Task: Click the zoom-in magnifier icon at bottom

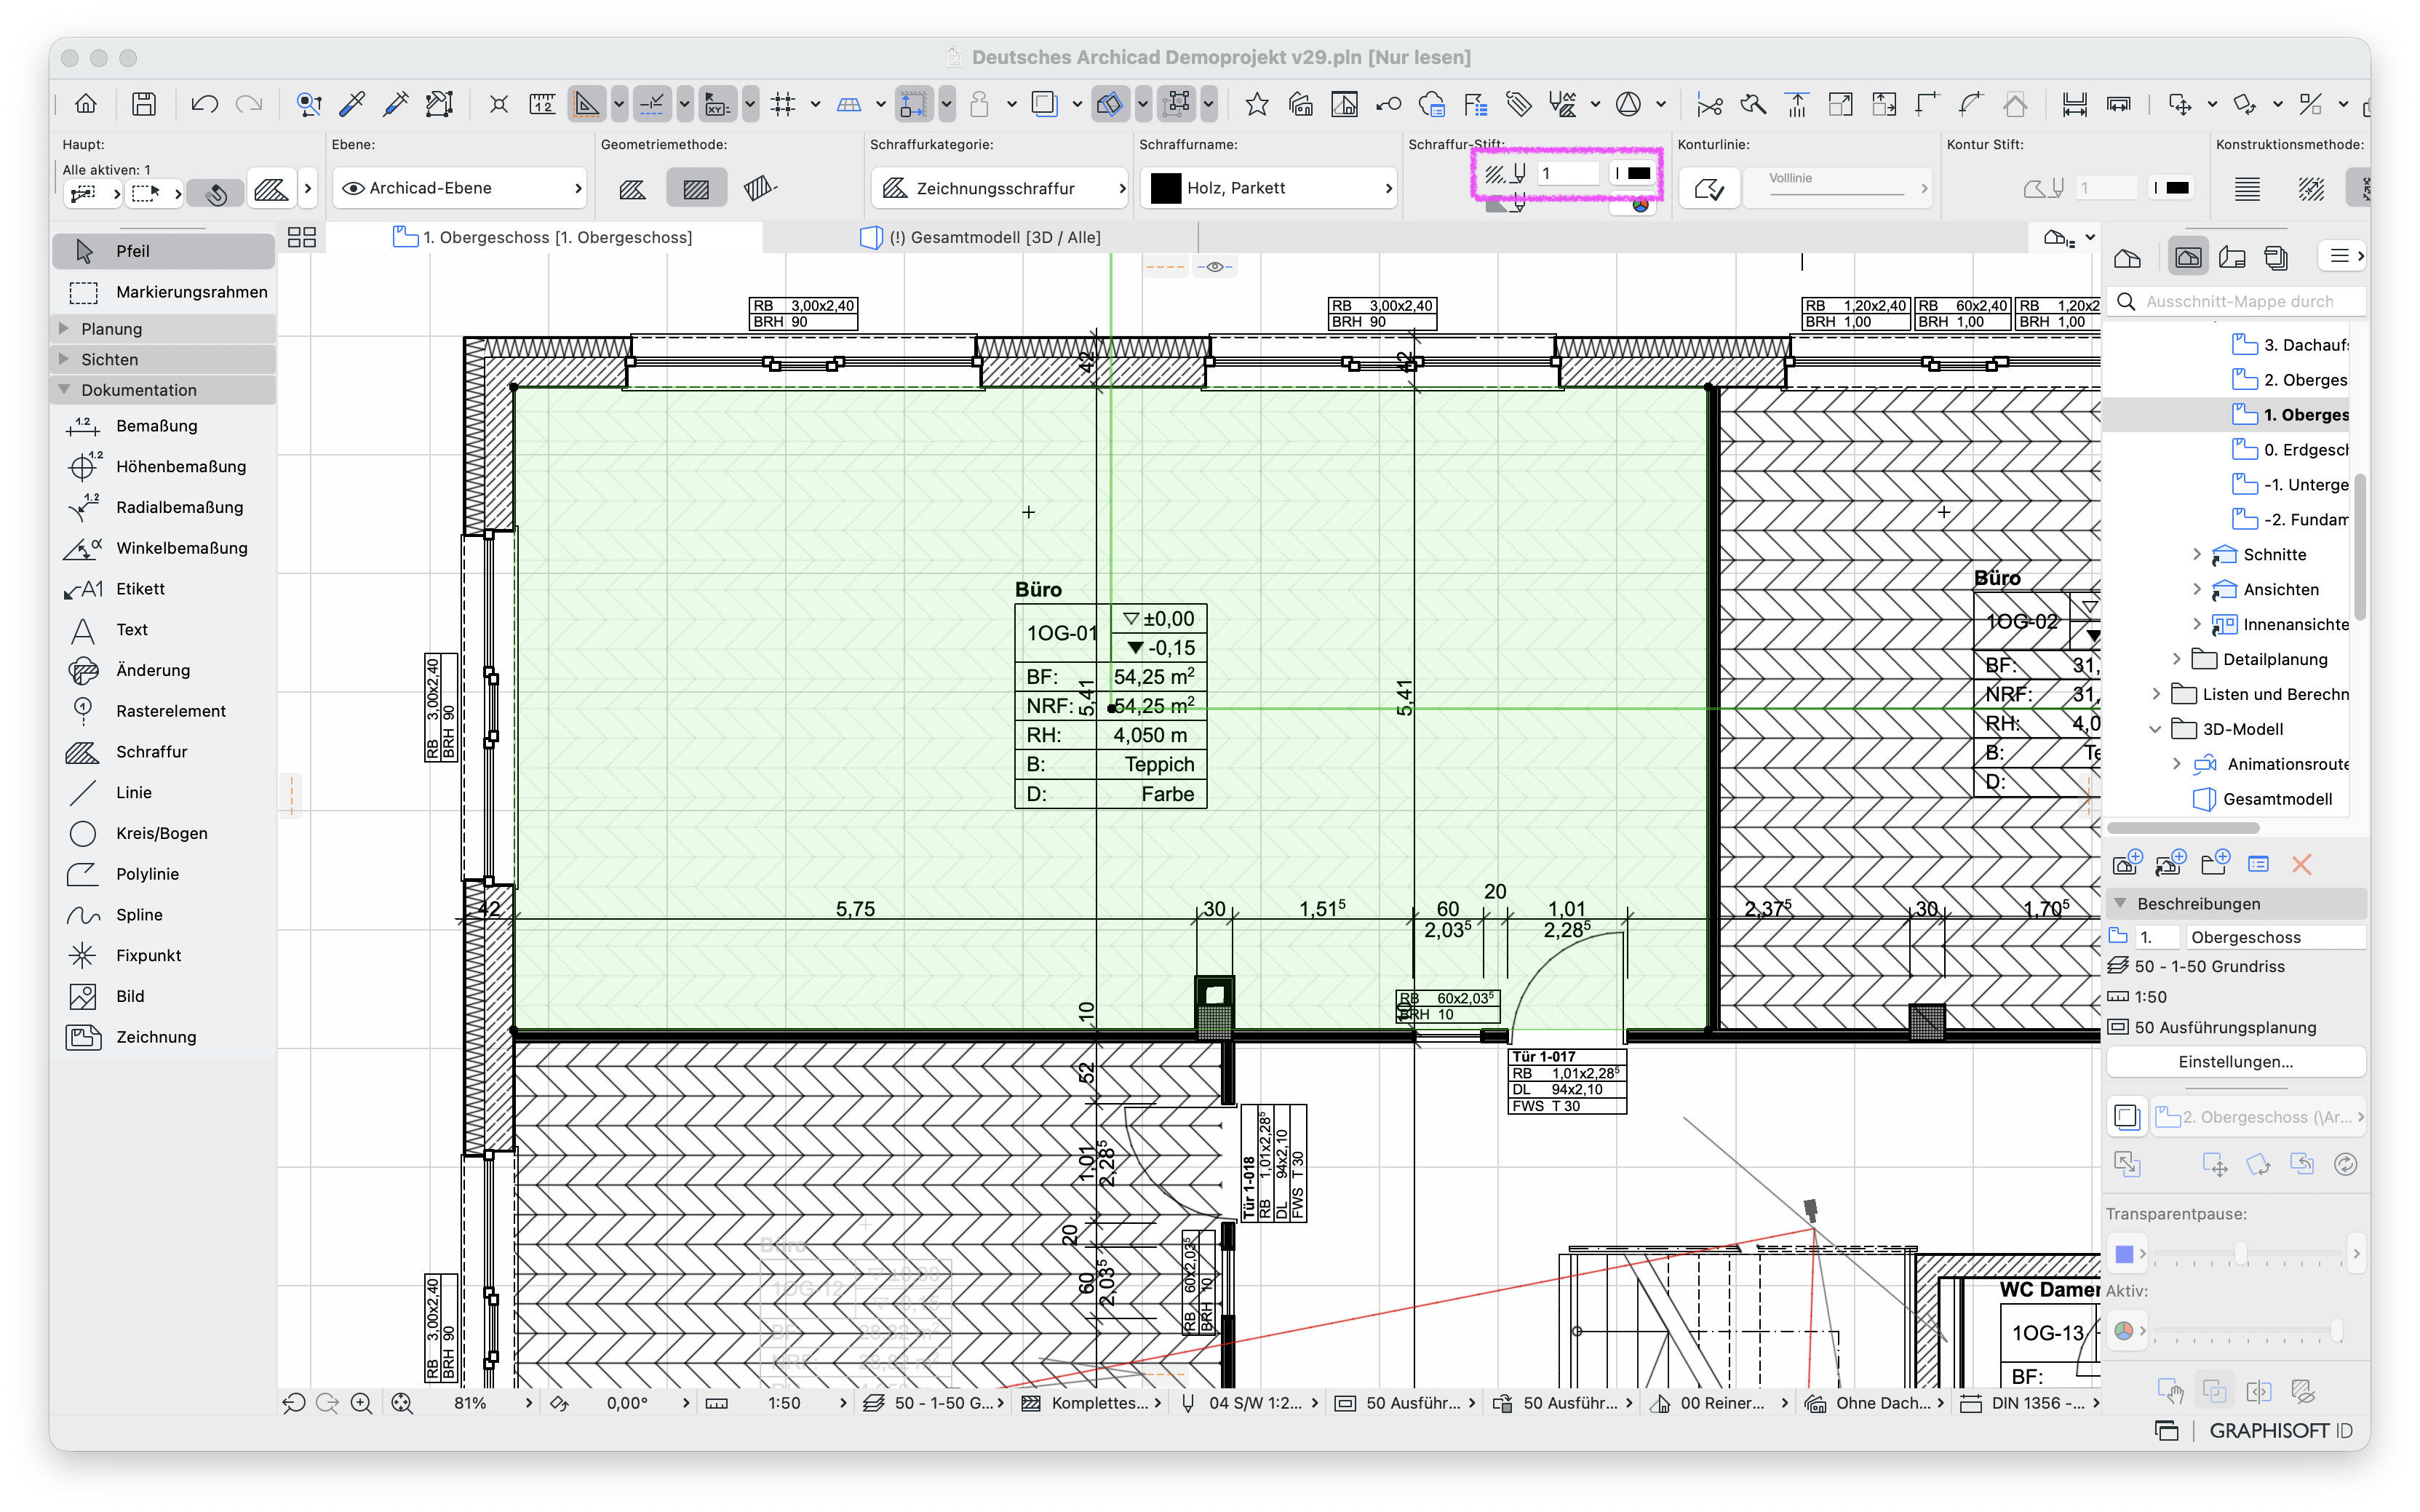Action: pos(362,1403)
